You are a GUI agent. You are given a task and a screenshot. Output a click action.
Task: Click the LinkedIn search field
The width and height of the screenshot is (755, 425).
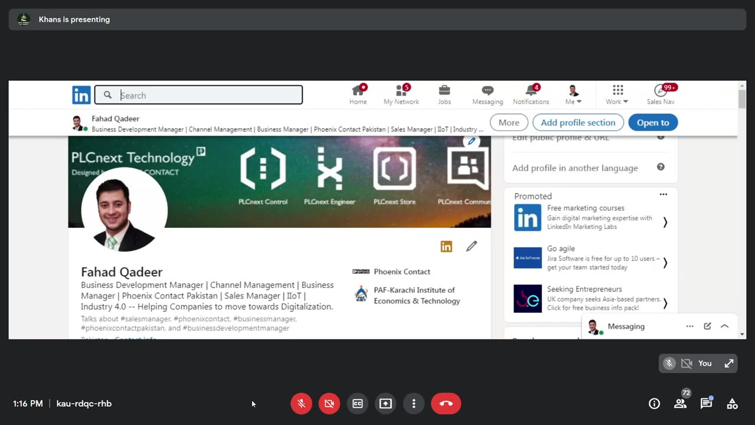coord(199,95)
